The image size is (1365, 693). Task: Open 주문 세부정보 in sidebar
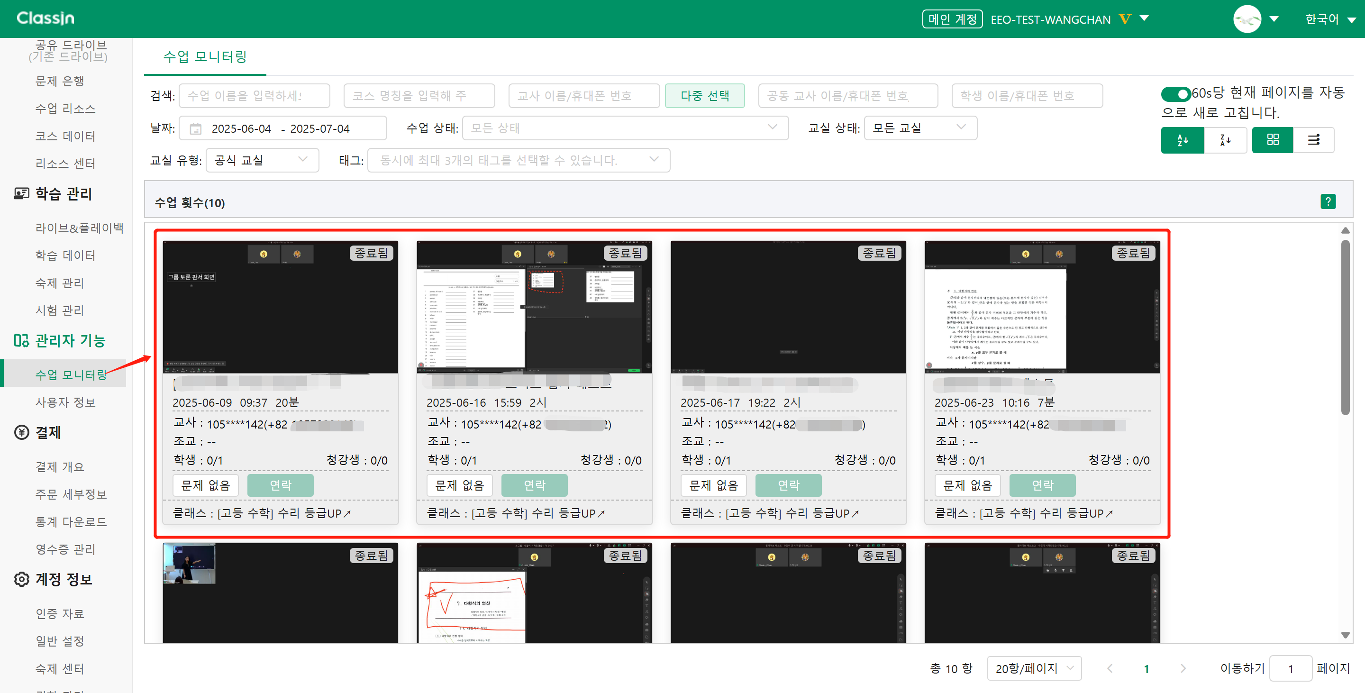point(71,494)
